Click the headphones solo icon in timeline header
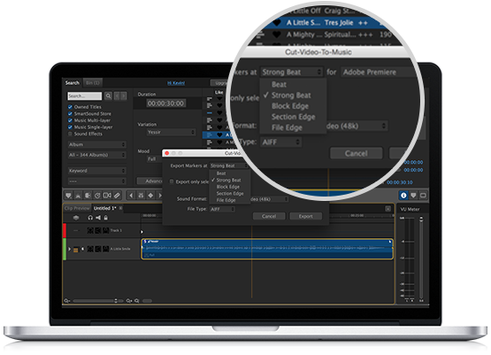Image resolution: width=491 pixels, height=355 pixels. pyautogui.click(x=90, y=218)
